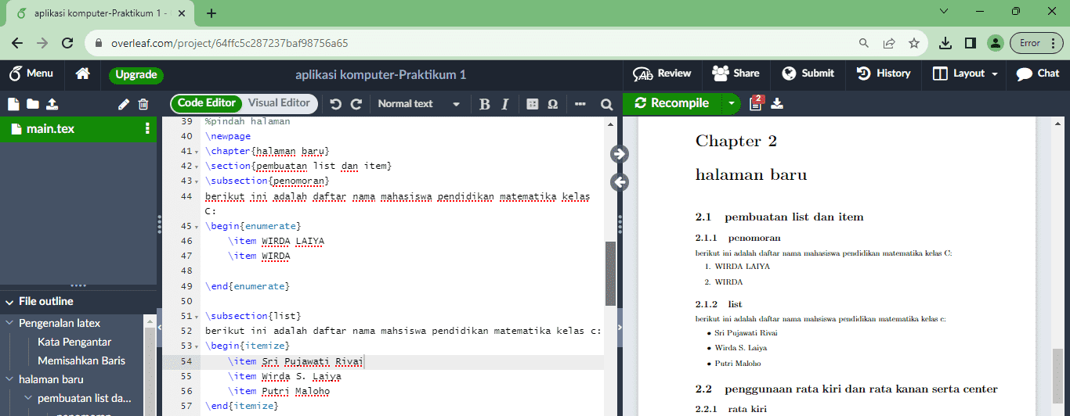The image size is (1070, 416).
Task: Apply bold formatting
Action: point(484,104)
